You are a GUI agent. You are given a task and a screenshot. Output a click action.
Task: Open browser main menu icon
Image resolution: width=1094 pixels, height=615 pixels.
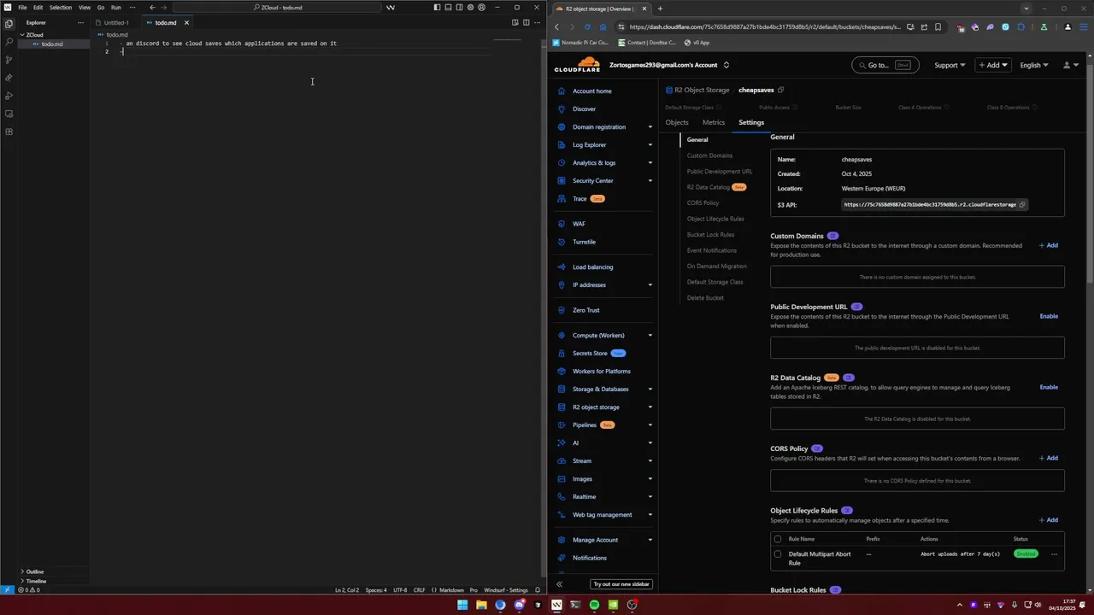pyautogui.click(x=1082, y=26)
